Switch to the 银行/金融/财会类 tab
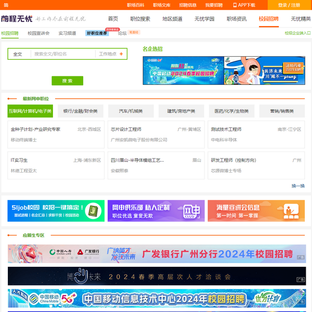Image resolution: width=312 pixels, height=312 pixels. (80, 111)
